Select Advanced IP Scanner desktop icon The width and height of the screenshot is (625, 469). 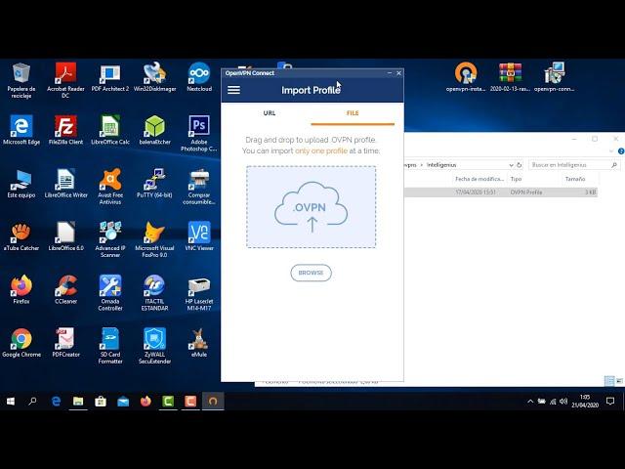110,239
